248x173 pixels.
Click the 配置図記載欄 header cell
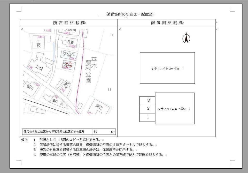point(166,23)
